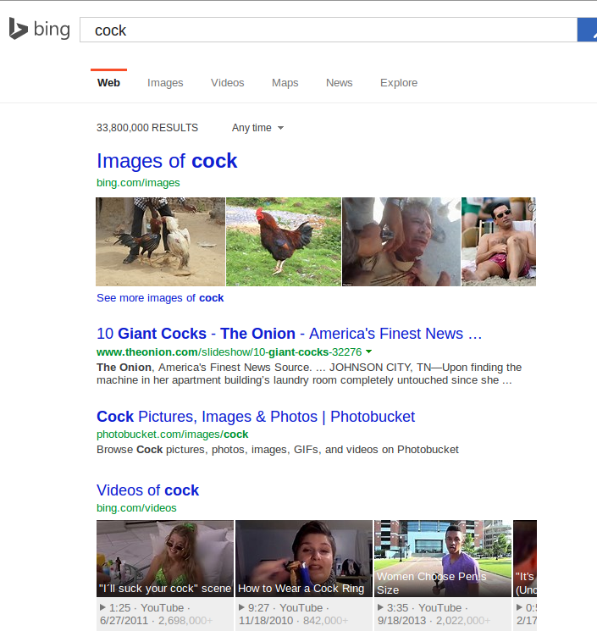This screenshot has height=631, width=597.
Task: Play the 3:35 video with campus building
Action: [442, 559]
